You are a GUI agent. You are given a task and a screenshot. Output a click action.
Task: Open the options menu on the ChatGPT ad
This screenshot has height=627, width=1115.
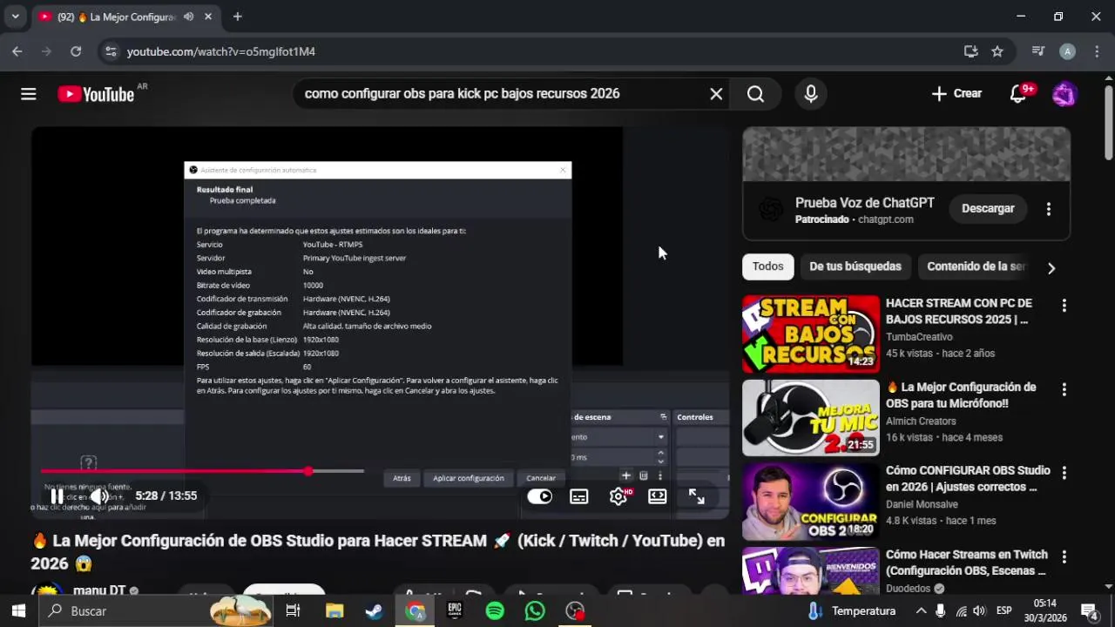[1049, 209]
